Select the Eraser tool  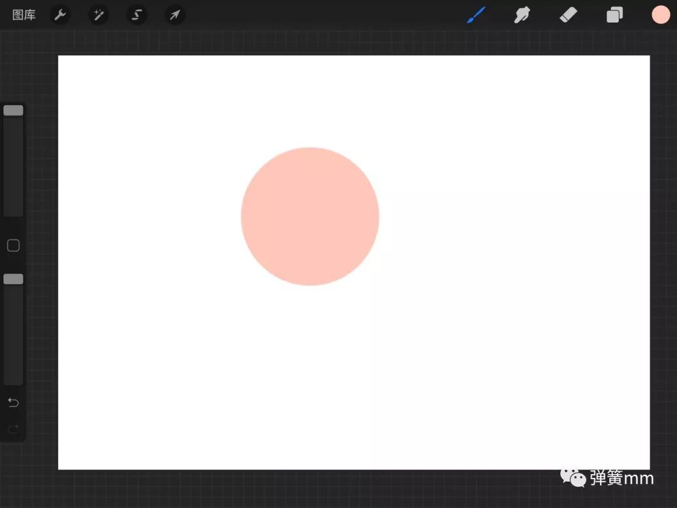(x=568, y=15)
